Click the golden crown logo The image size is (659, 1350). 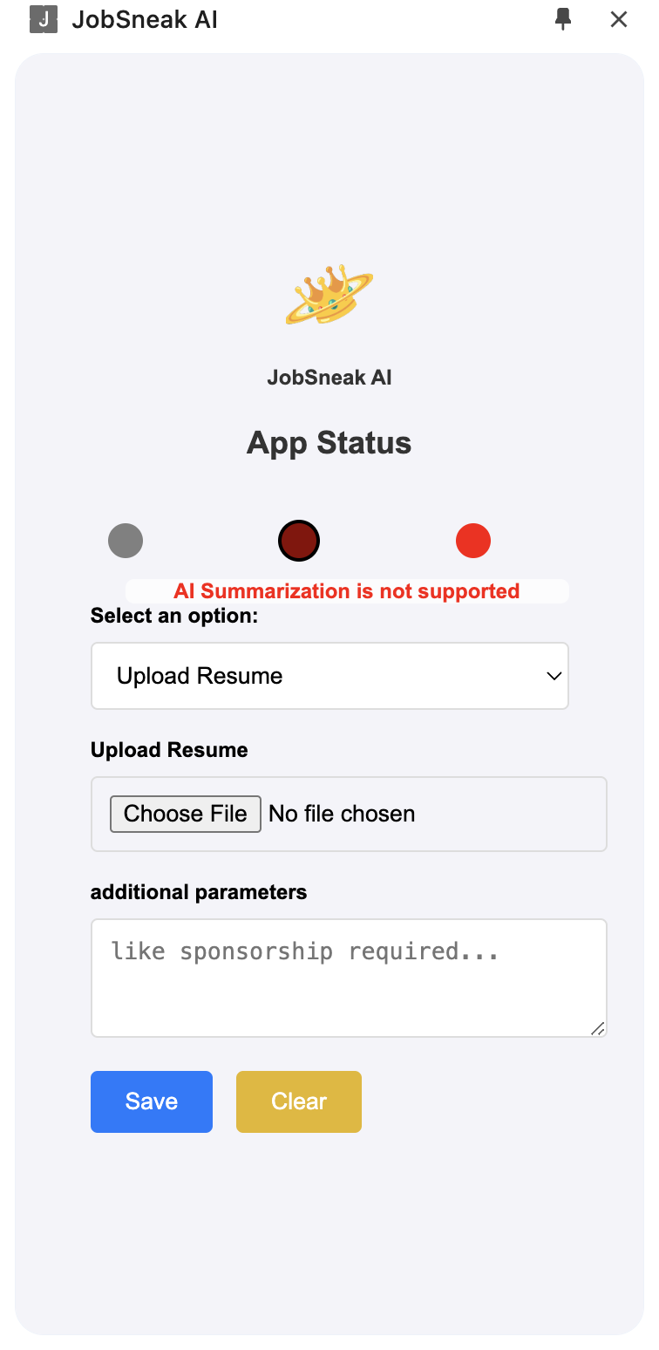[329, 294]
